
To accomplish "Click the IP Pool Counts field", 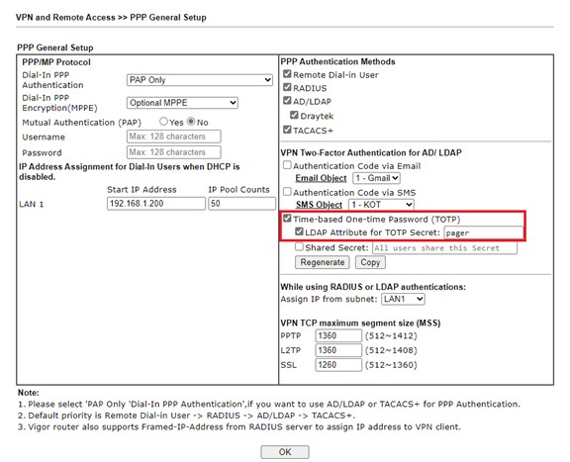I will point(241,204).
